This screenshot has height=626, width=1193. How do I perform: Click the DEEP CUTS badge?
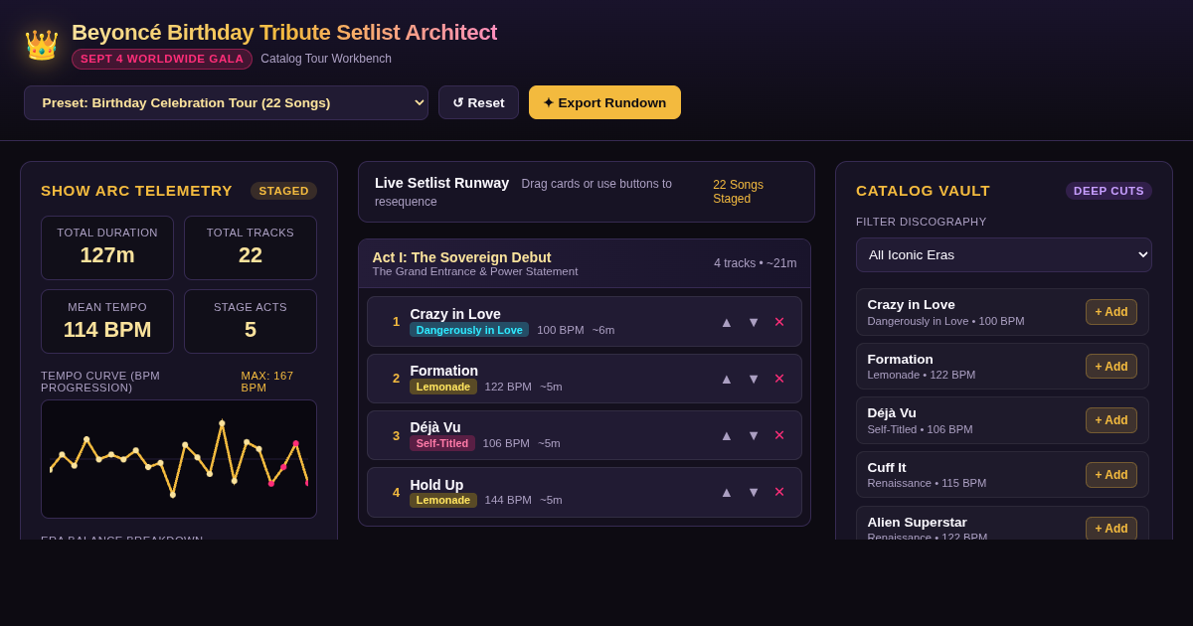(1108, 191)
